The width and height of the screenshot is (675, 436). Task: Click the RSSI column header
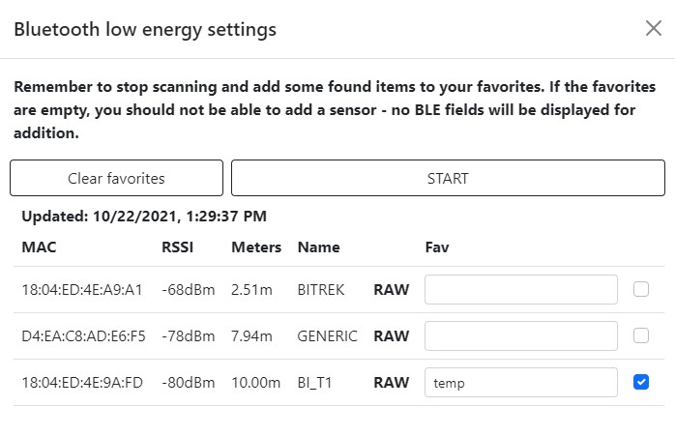coord(177,247)
